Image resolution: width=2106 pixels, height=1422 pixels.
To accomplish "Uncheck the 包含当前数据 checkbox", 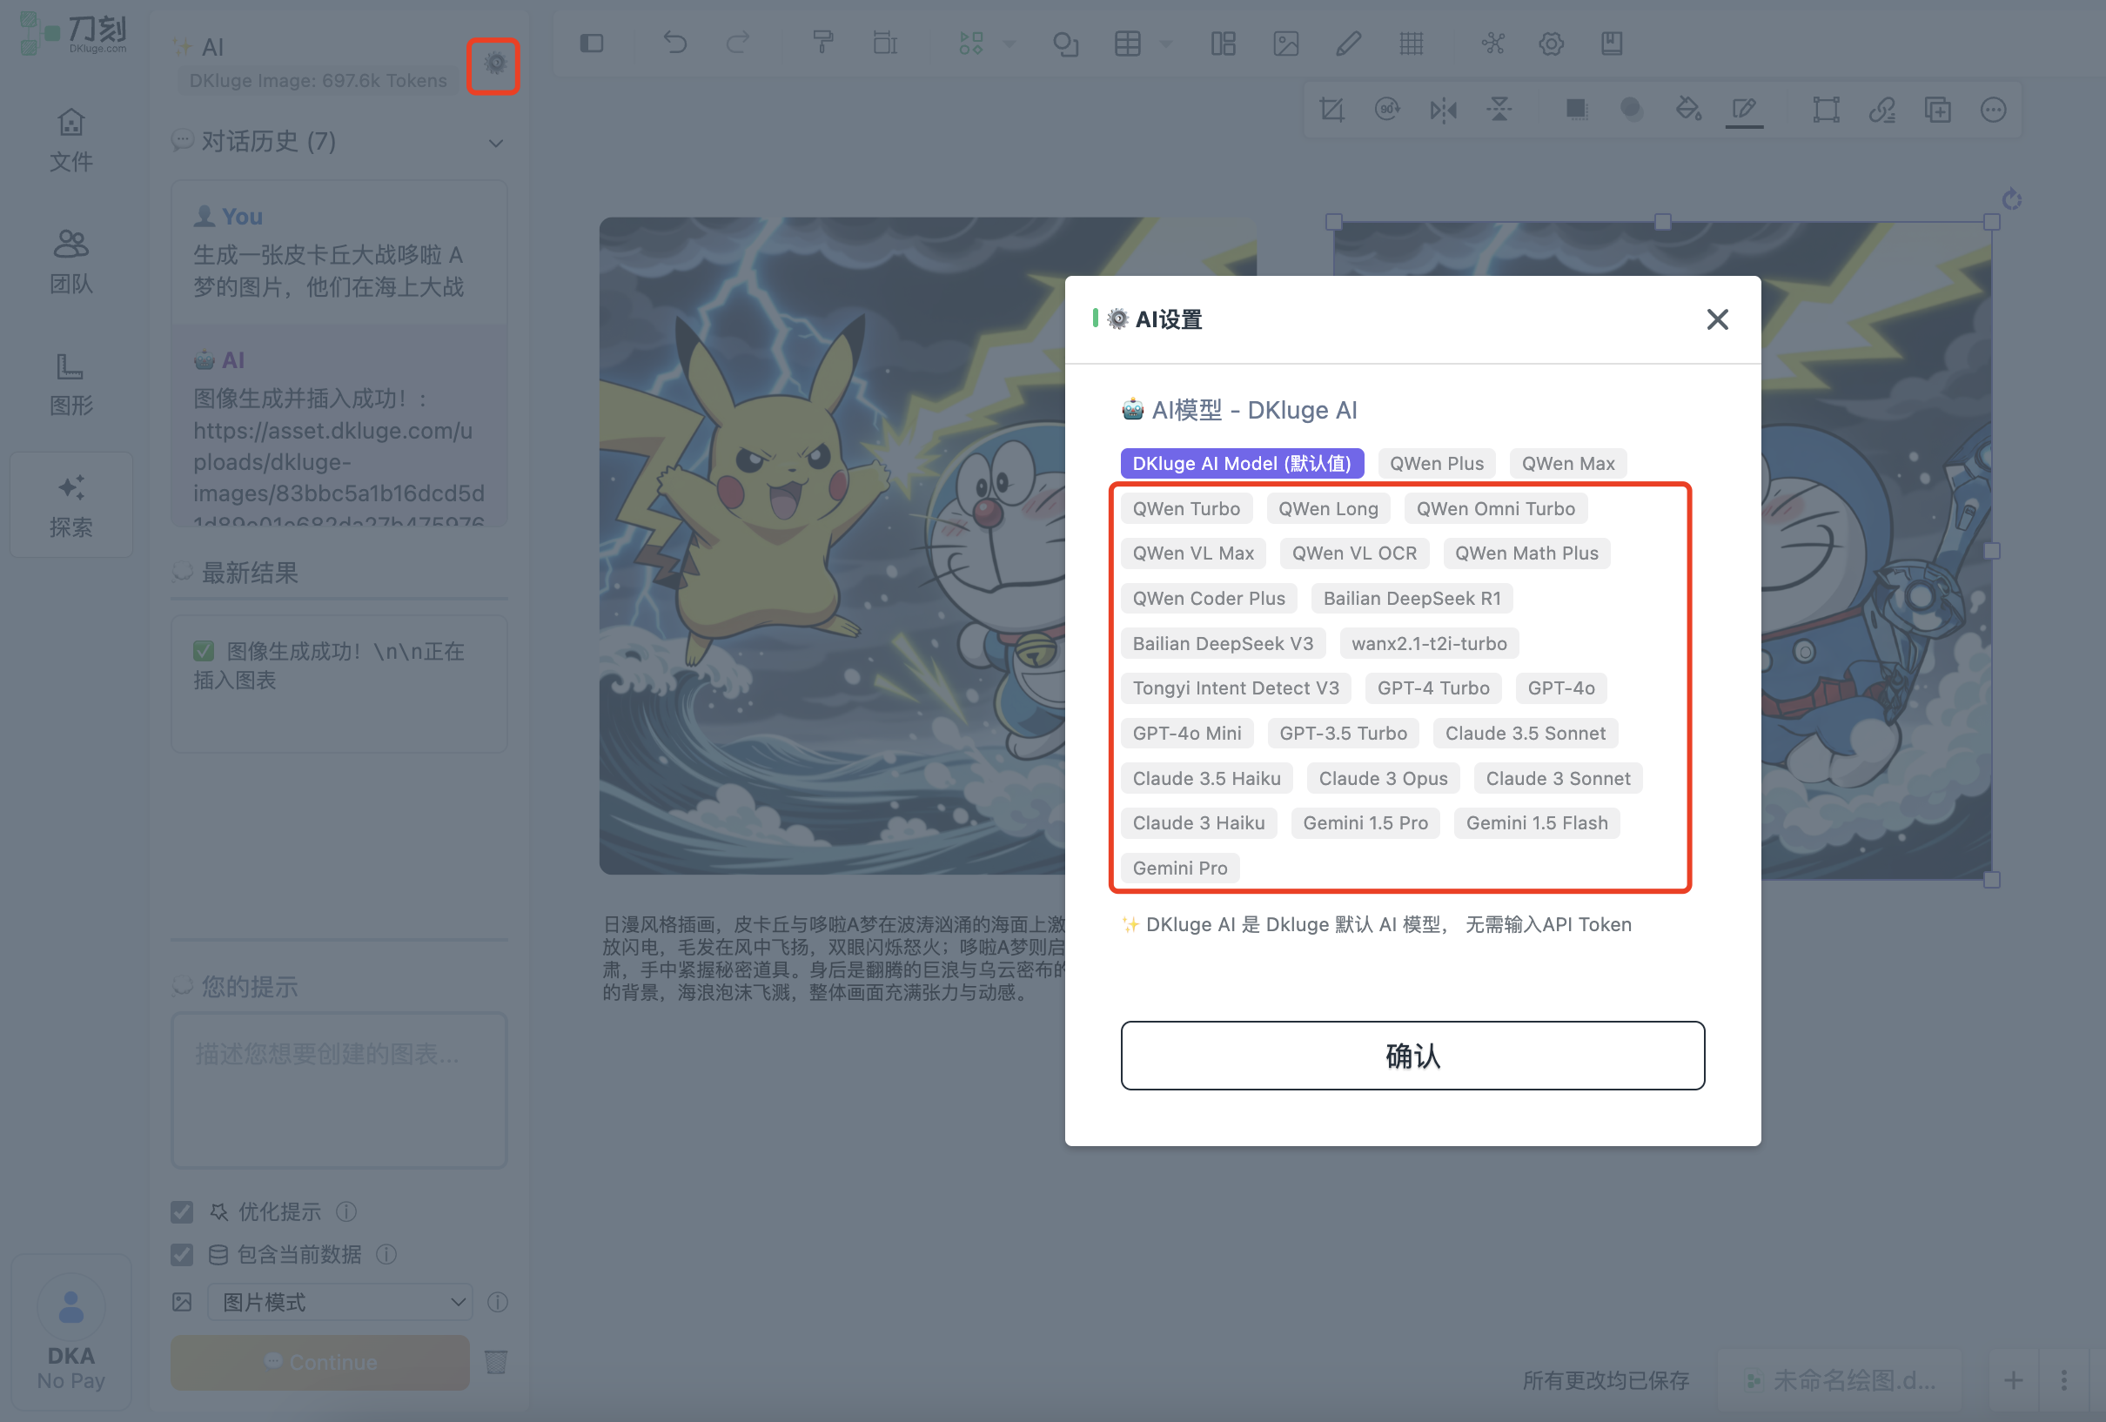I will point(182,1254).
